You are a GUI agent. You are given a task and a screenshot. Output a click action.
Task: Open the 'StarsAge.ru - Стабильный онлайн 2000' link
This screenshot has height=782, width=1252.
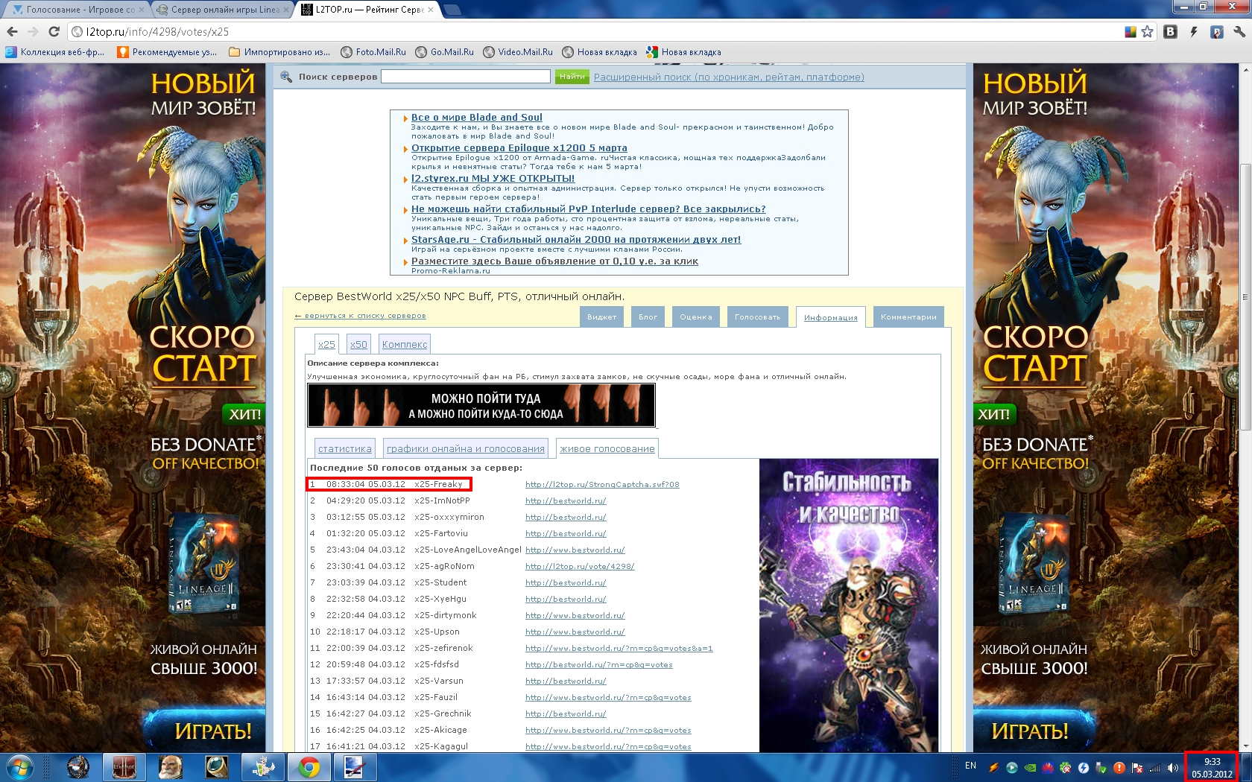click(x=576, y=239)
